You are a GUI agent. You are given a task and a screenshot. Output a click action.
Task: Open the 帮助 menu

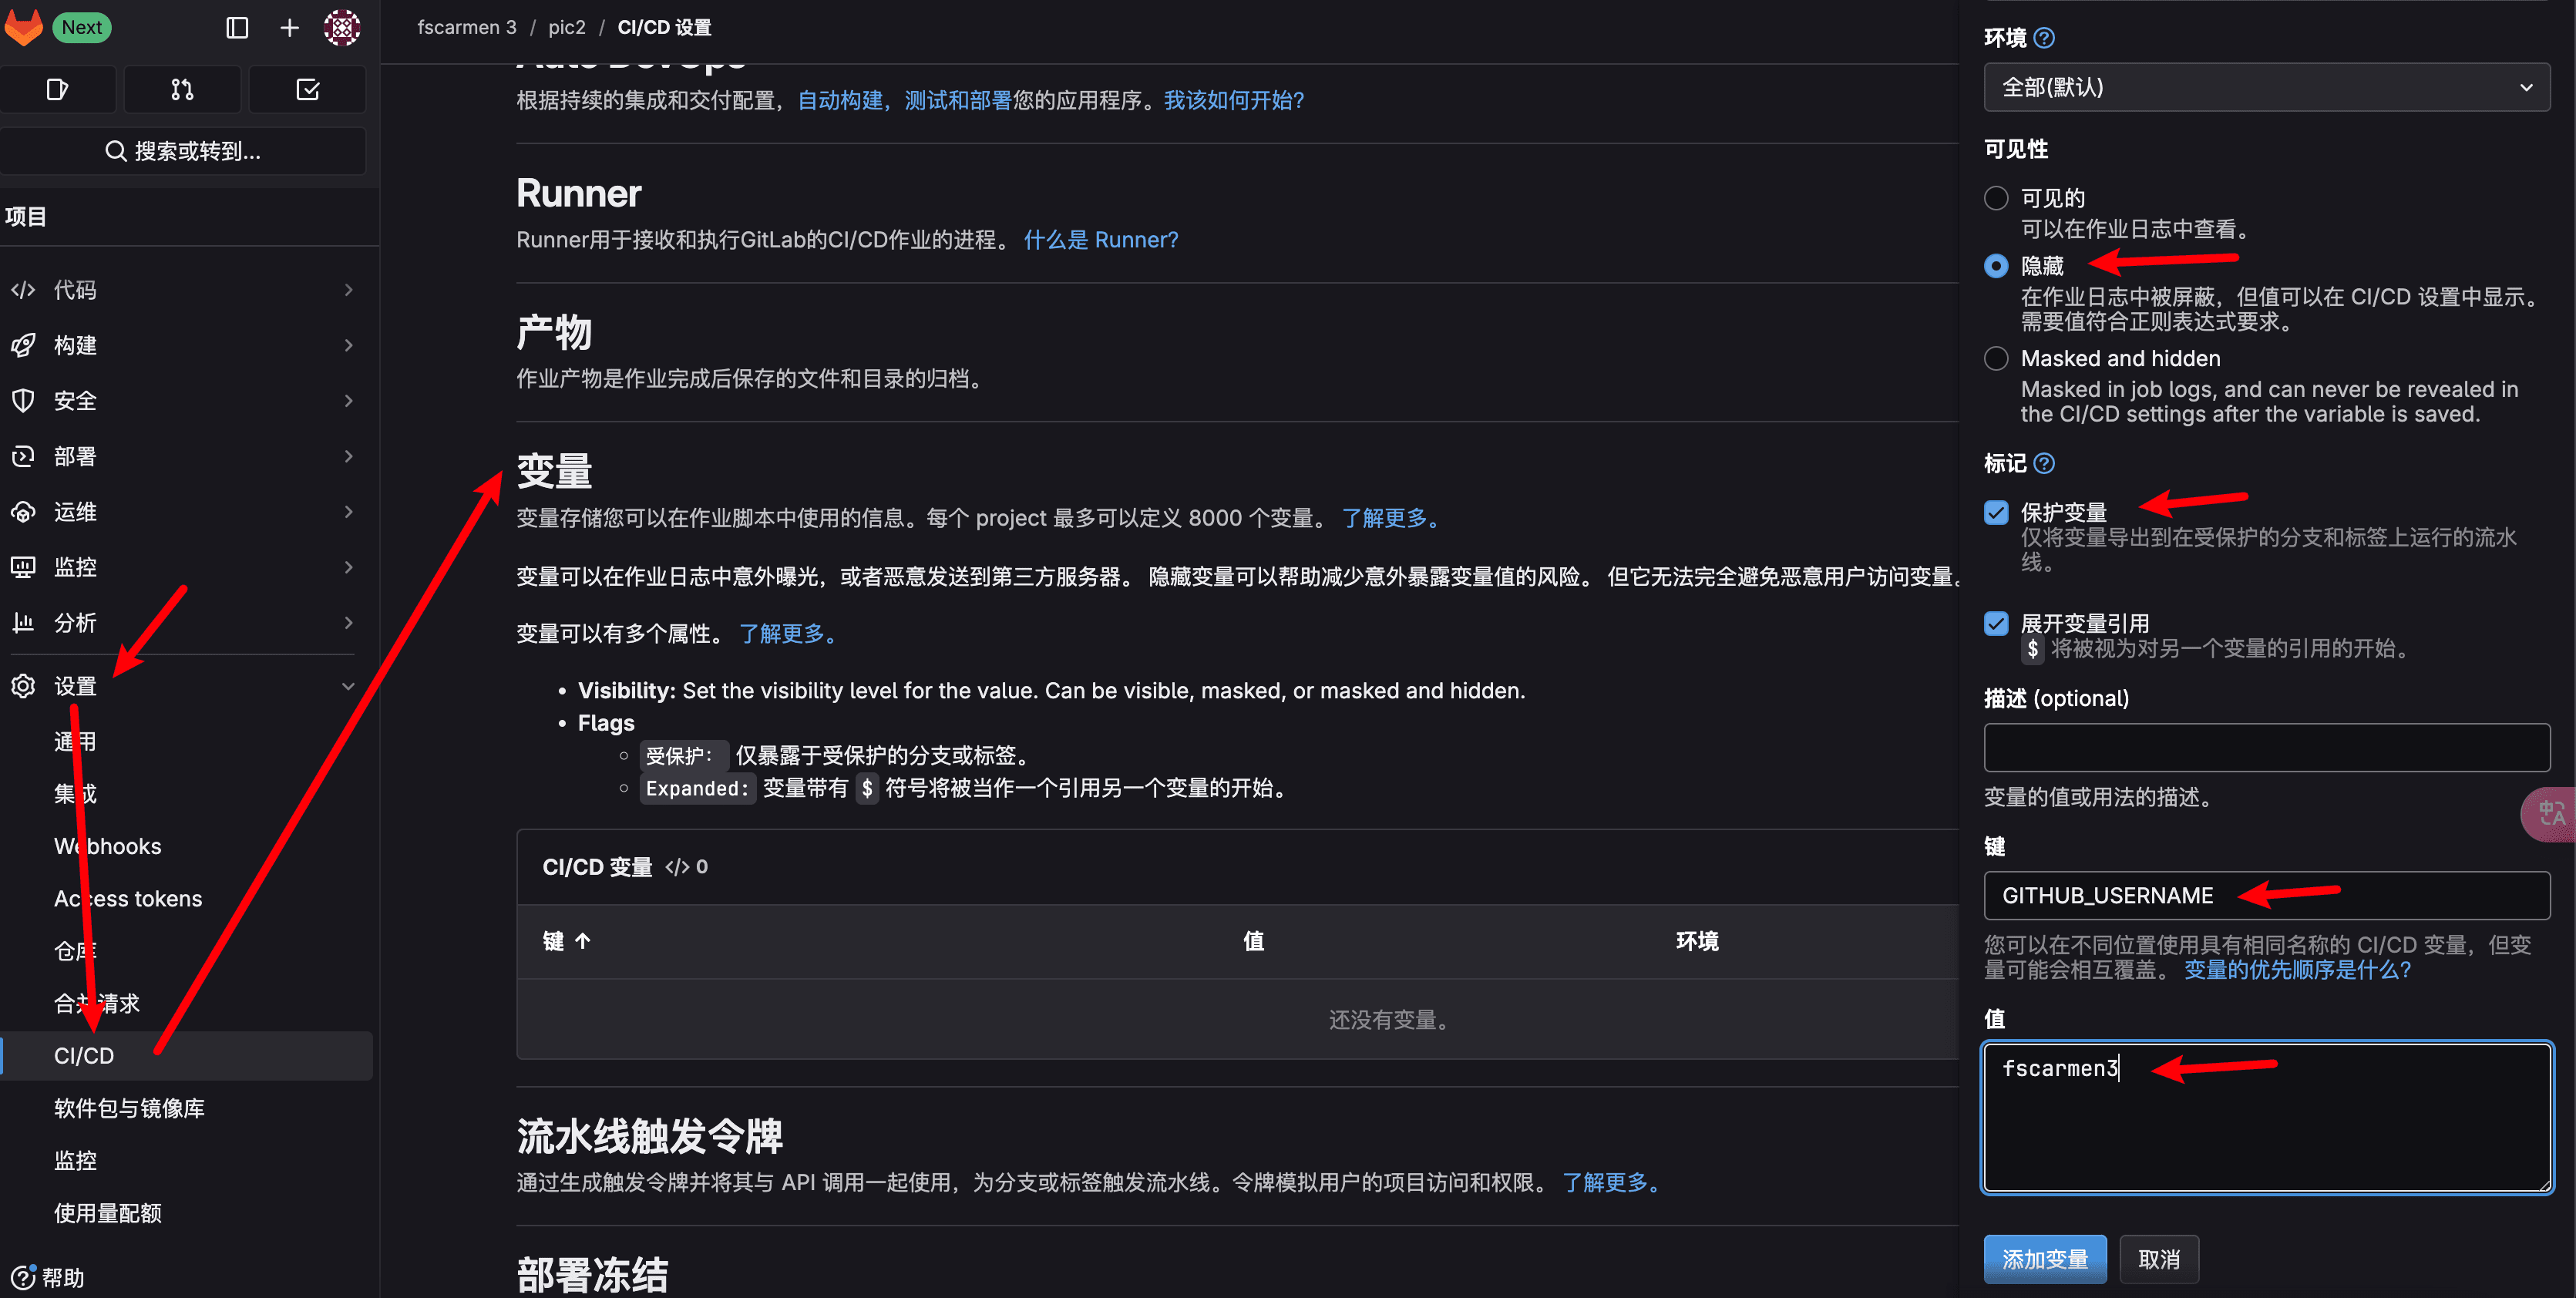(x=48, y=1277)
